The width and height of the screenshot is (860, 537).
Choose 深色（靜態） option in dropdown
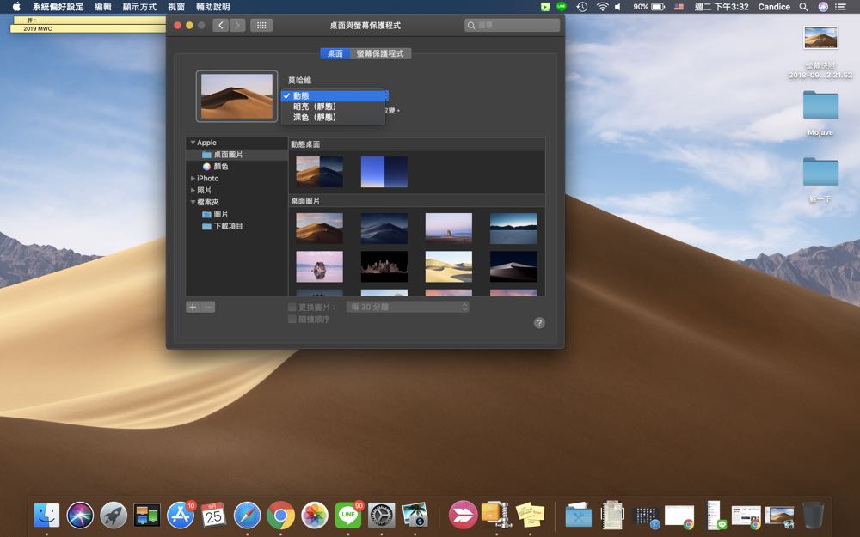314,118
